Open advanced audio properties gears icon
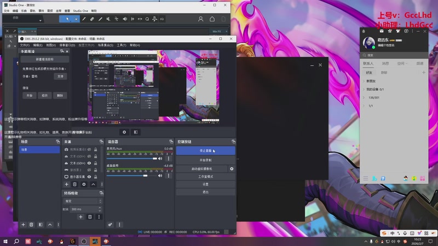438x246 pixels. pyautogui.click(x=111, y=225)
